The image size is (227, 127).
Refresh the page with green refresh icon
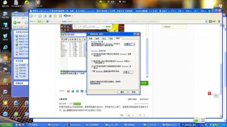coord(50,16)
